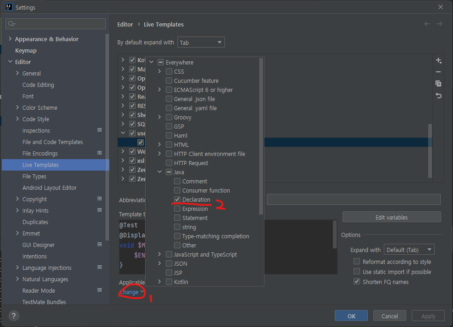Click the Editor breadcrumb link

pos(125,25)
